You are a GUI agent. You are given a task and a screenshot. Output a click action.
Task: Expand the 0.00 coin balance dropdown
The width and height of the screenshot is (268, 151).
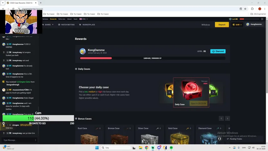pos(237,25)
